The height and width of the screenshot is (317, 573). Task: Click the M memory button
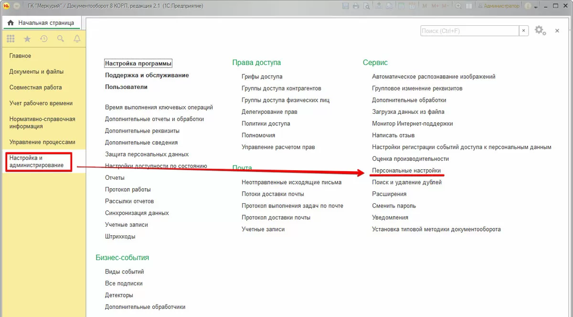click(425, 6)
